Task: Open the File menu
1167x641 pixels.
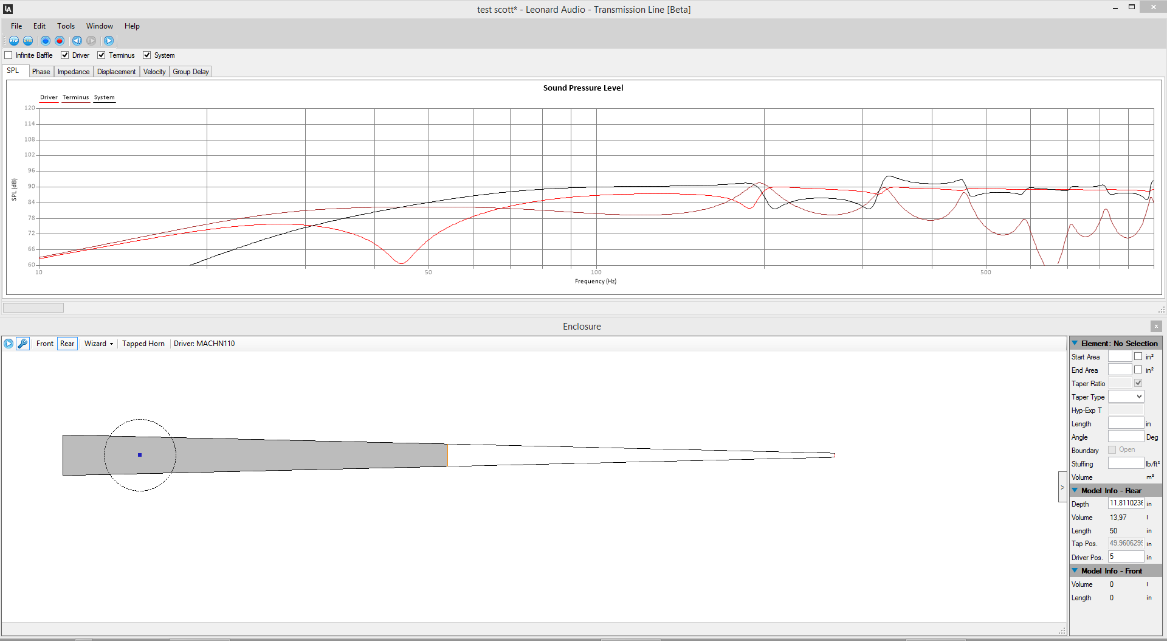Action: pyautogui.click(x=16, y=26)
